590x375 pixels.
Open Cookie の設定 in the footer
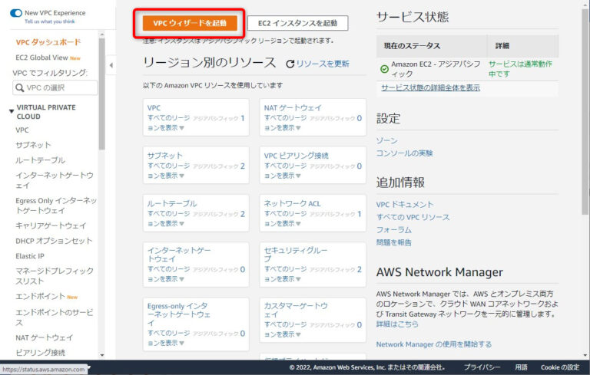[x=560, y=367]
